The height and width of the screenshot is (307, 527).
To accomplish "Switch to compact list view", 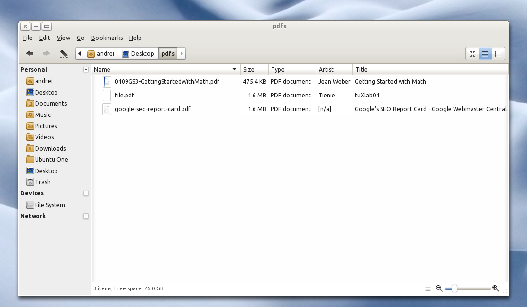I will tap(497, 54).
